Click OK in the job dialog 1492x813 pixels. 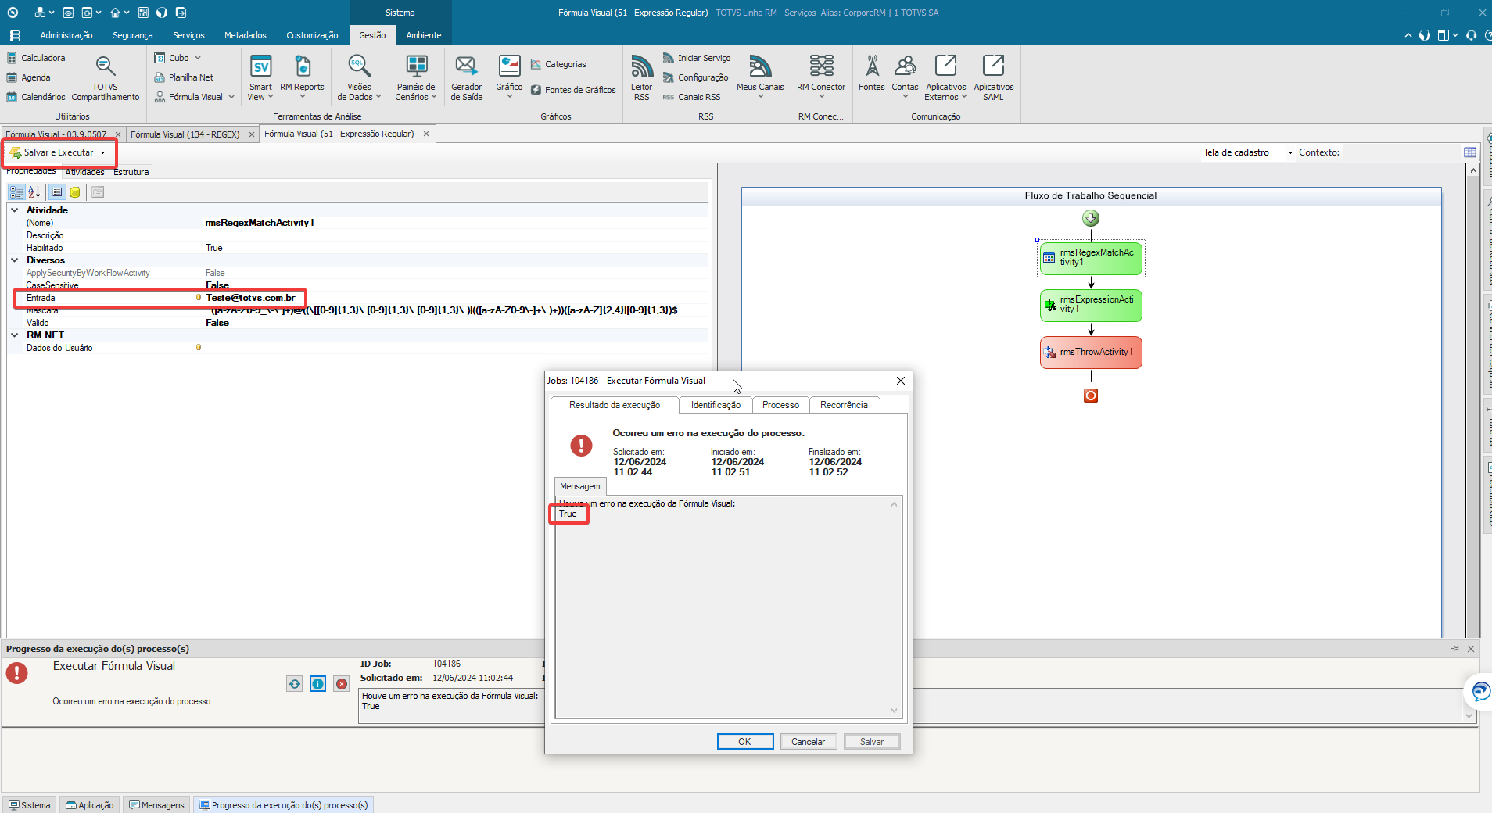[744, 742]
